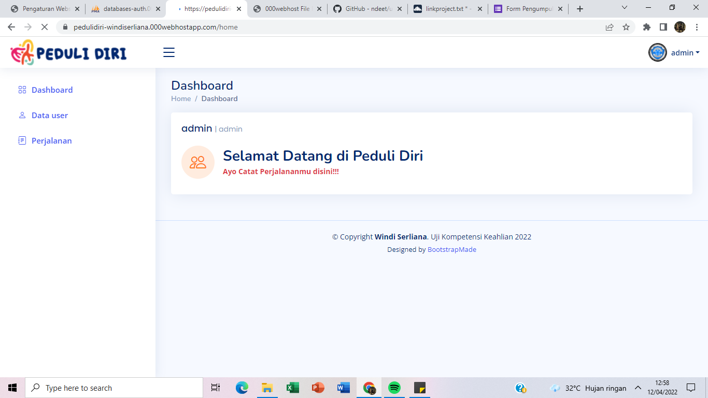Viewport: 708px width, 398px height.
Task: Open the Chrome side panel icon
Action: [x=663, y=27]
